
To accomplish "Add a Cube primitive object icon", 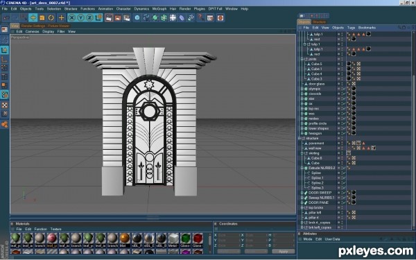I will coord(137,18).
